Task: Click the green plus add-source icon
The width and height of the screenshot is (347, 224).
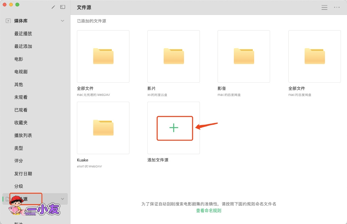Action: click(173, 128)
